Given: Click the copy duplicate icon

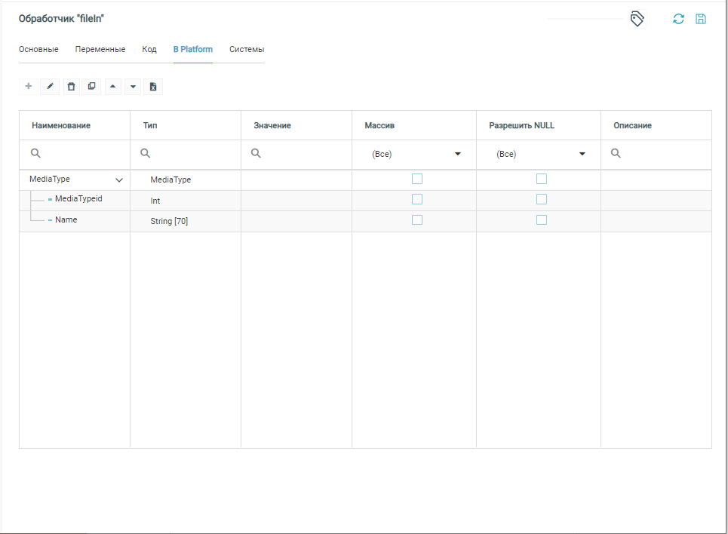Looking at the screenshot, I should [91, 87].
